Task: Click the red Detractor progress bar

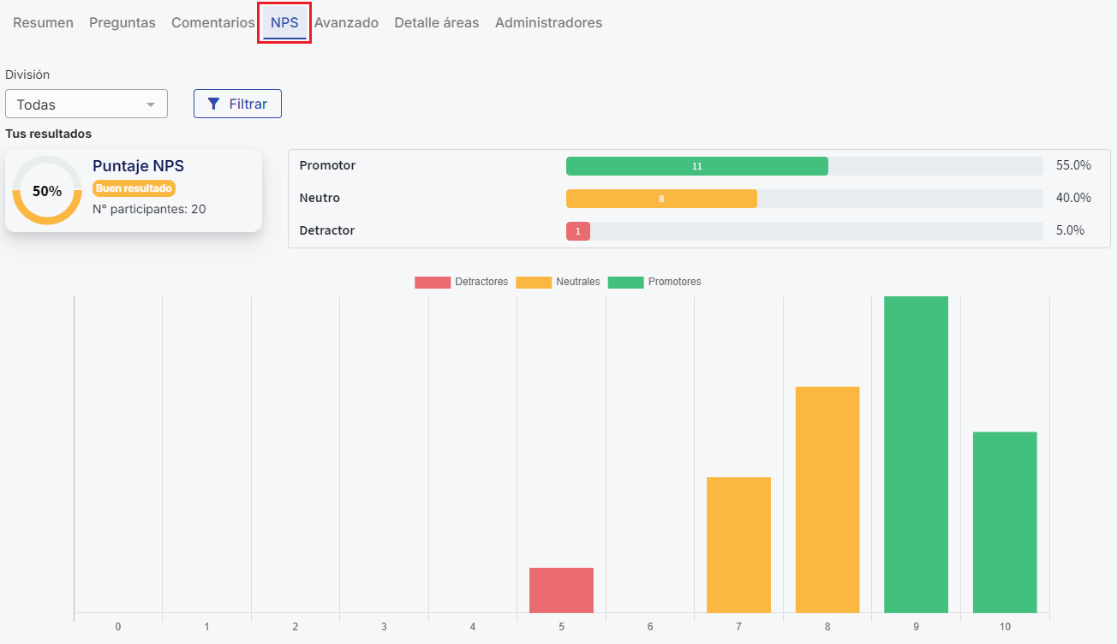Action: (578, 231)
